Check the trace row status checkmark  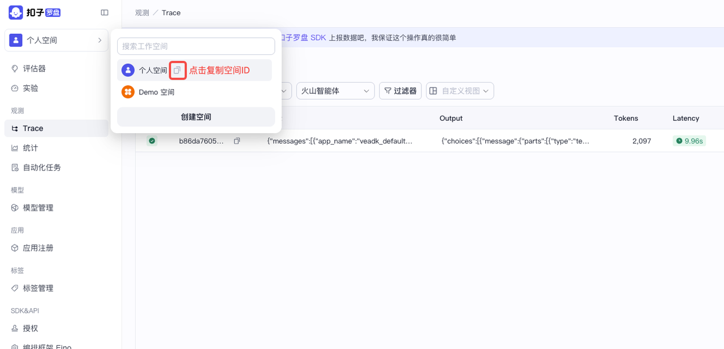click(152, 141)
